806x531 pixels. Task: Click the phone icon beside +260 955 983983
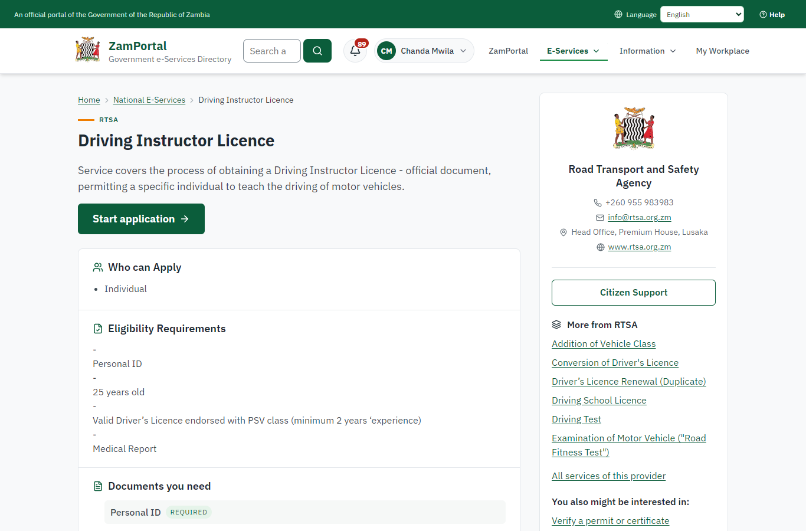pyautogui.click(x=598, y=202)
